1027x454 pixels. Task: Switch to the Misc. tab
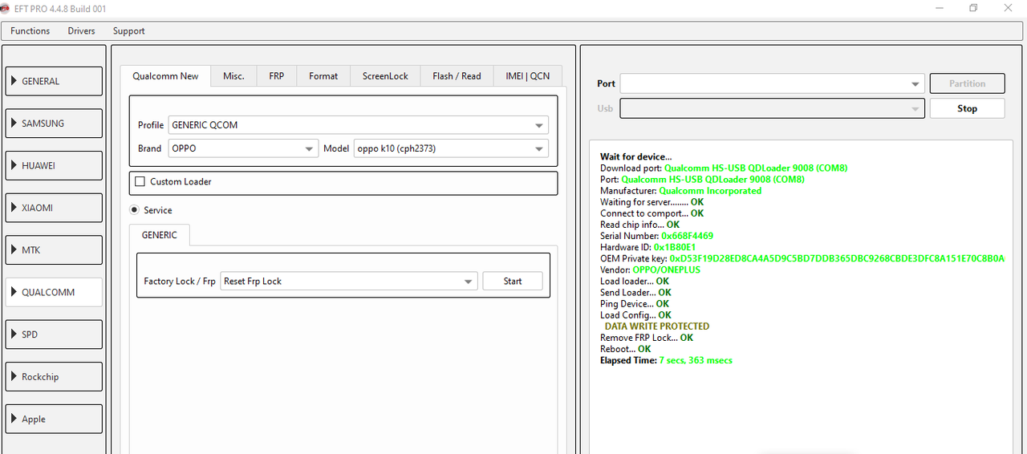coord(233,76)
